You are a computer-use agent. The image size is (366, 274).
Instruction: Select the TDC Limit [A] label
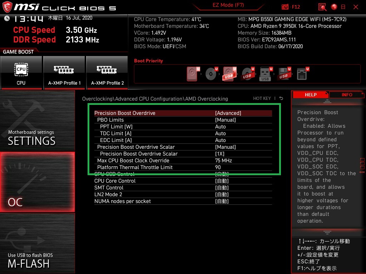pos(115,133)
